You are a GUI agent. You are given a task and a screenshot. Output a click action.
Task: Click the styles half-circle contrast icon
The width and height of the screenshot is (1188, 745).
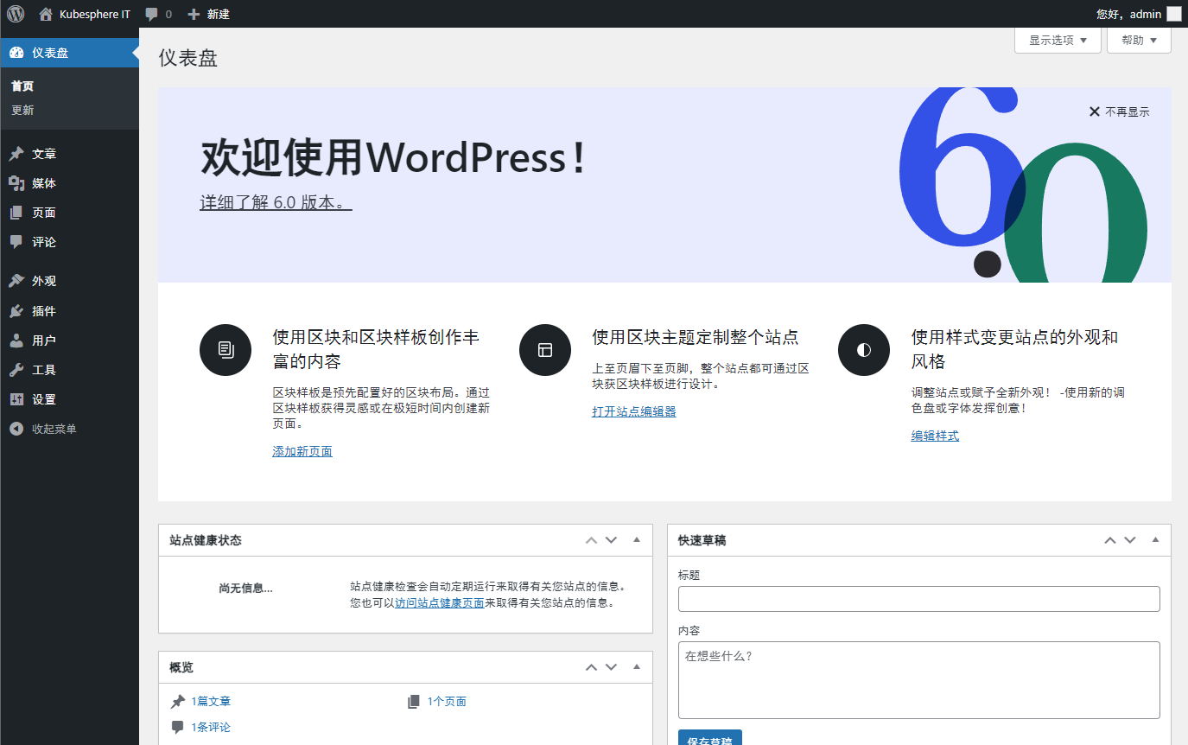pos(864,350)
